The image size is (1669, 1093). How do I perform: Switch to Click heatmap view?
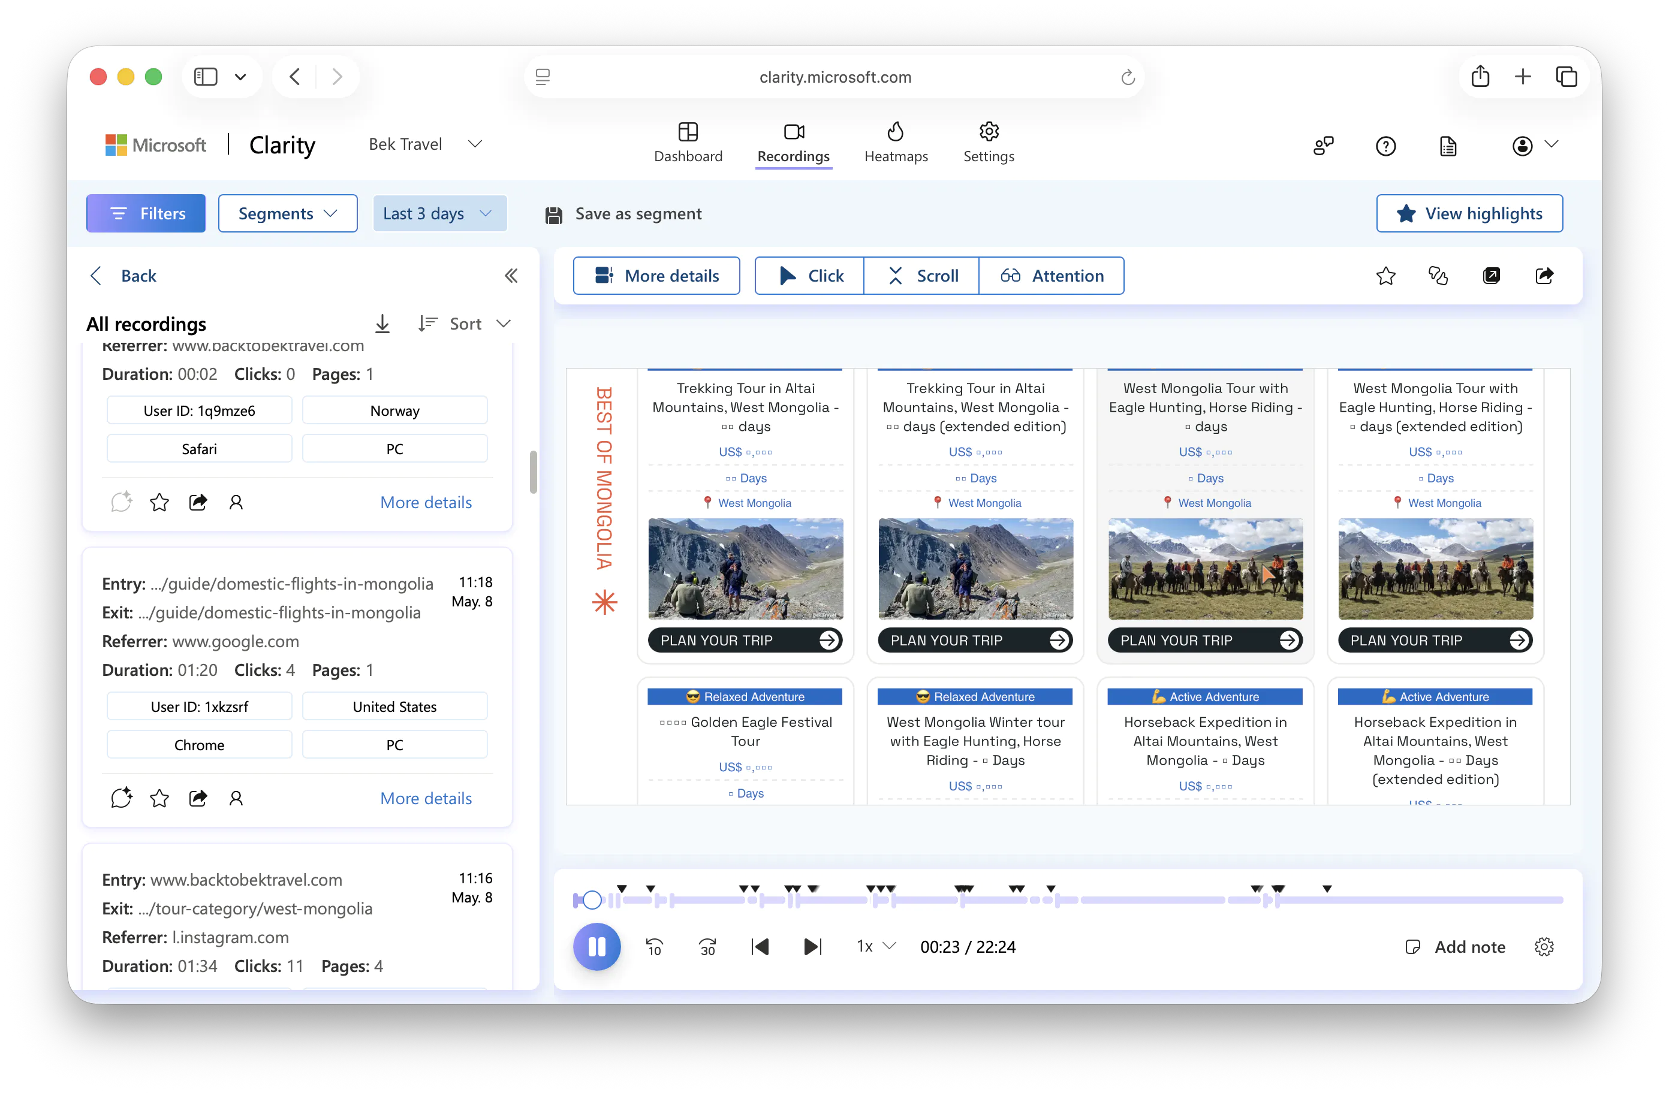pos(810,276)
